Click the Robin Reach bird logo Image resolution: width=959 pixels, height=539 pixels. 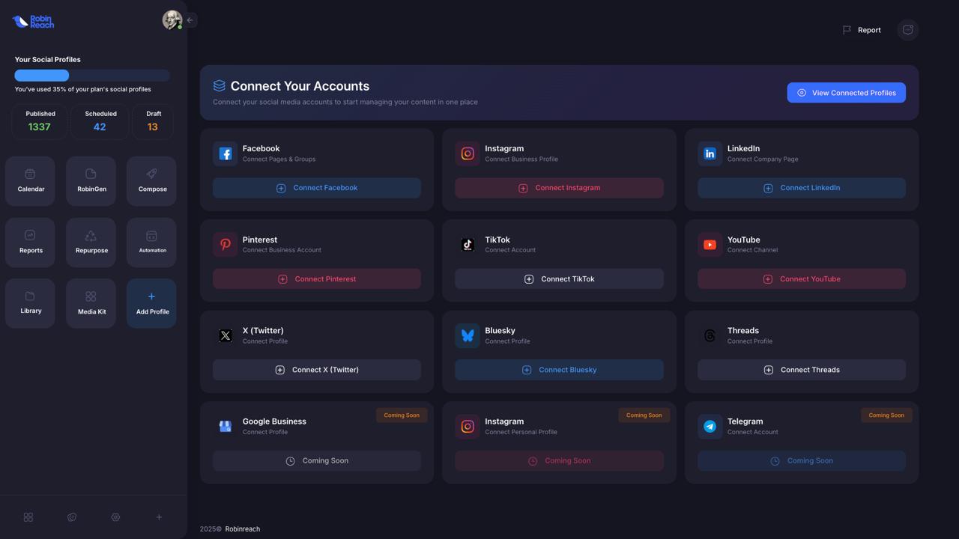point(33,22)
